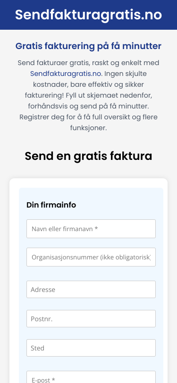Image resolution: width=177 pixels, height=383 pixels.
Task: Click into the Postnr. field
Action: [x=91, y=318]
